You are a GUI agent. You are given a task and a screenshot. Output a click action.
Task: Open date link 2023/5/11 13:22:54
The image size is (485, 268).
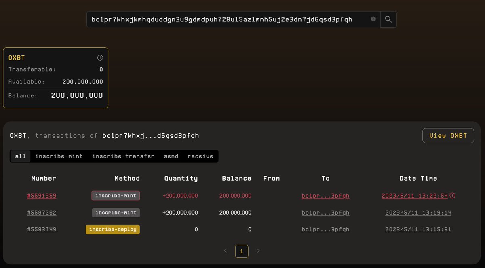[x=415, y=196]
